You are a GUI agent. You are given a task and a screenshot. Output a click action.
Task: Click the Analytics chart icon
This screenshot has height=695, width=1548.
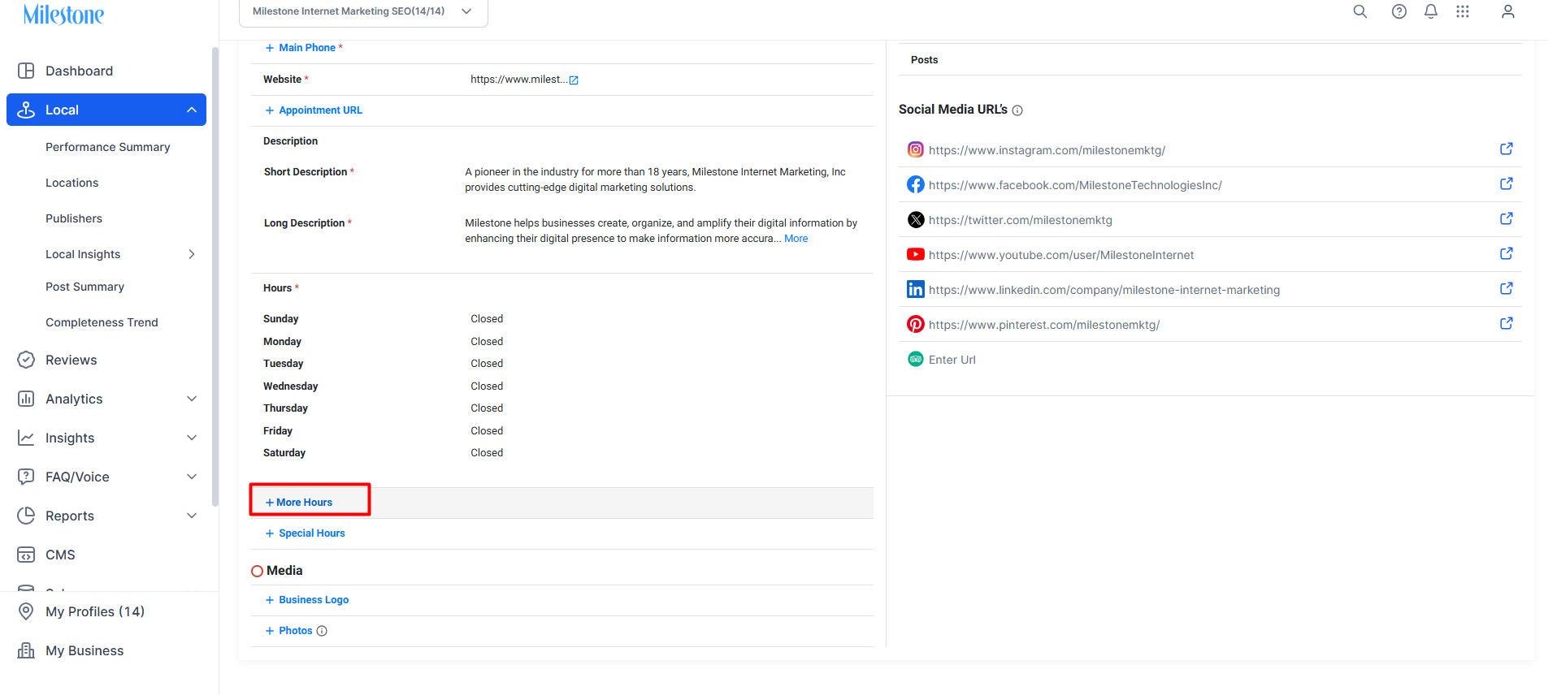click(x=26, y=399)
